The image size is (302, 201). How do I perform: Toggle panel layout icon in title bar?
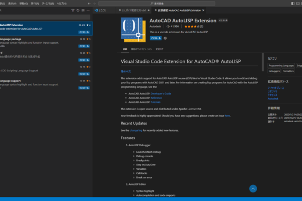click(x=298, y=4)
